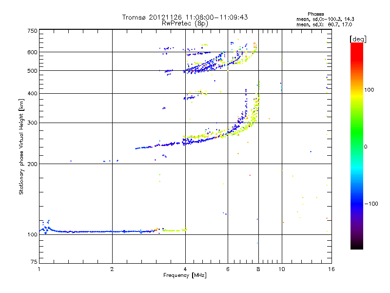Click the '500' height axis tick label

[x=32, y=71]
